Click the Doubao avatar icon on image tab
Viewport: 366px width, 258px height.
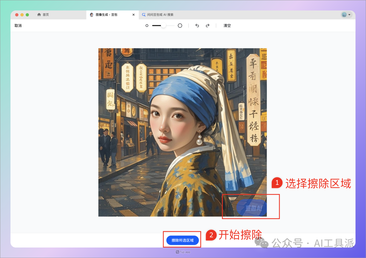pos(91,15)
